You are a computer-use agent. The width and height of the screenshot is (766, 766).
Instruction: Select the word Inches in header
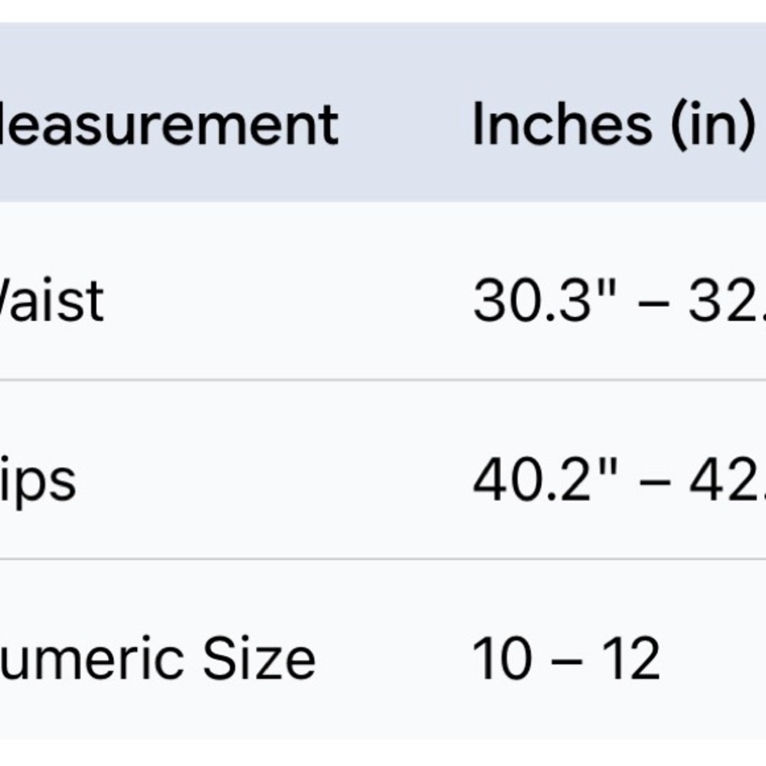pyautogui.click(x=563, y=124)
